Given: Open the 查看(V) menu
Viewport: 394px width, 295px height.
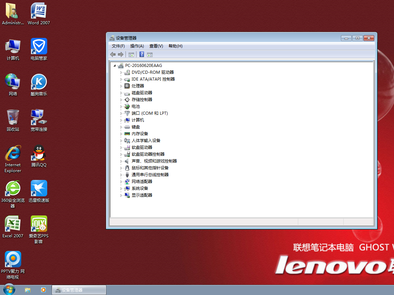Looking at the screenshot, I should point(156,46).
